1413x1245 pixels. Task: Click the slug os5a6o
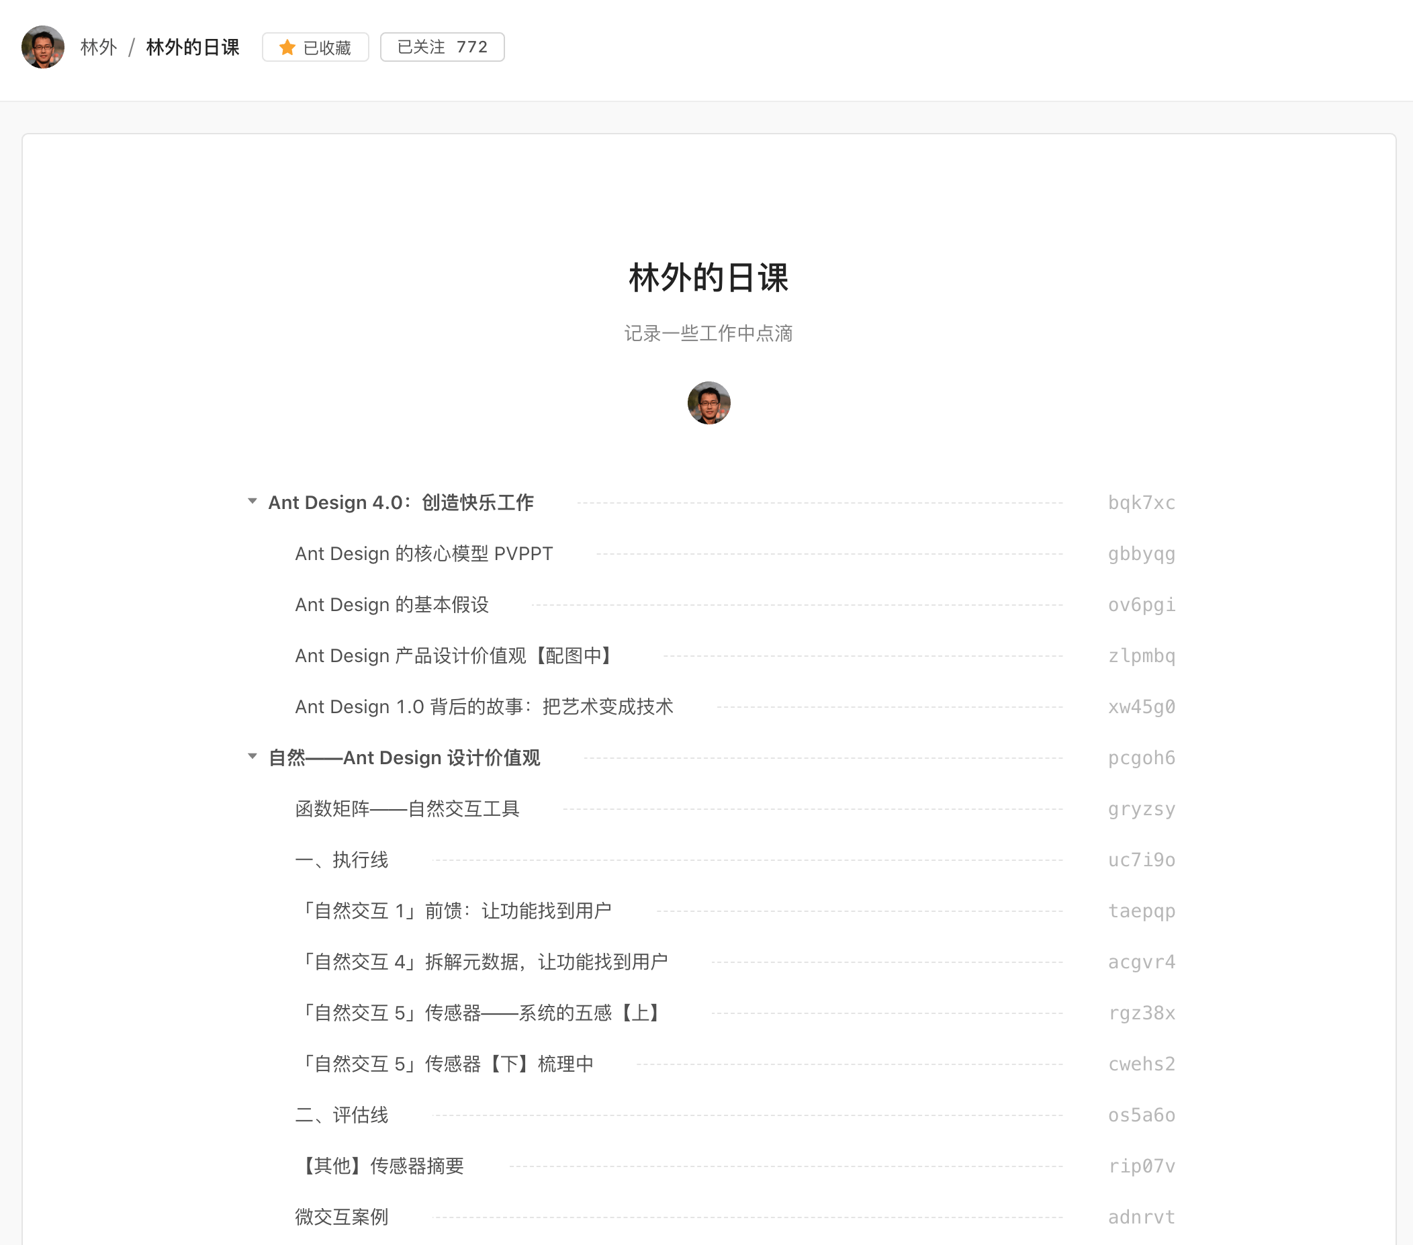click(x=1141, y=1115)
